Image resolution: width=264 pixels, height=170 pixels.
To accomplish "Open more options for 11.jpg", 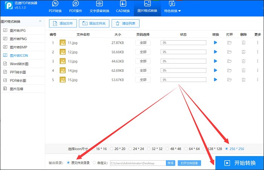I will pos(258,42).
